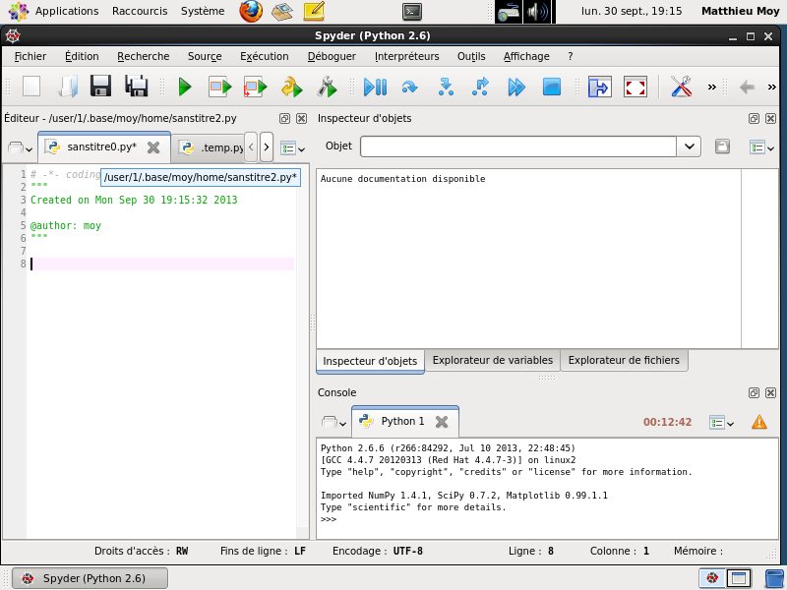Switch to the sanstitre0.py editor tab
The image size is (787, 590).
[x=101, y=147]
